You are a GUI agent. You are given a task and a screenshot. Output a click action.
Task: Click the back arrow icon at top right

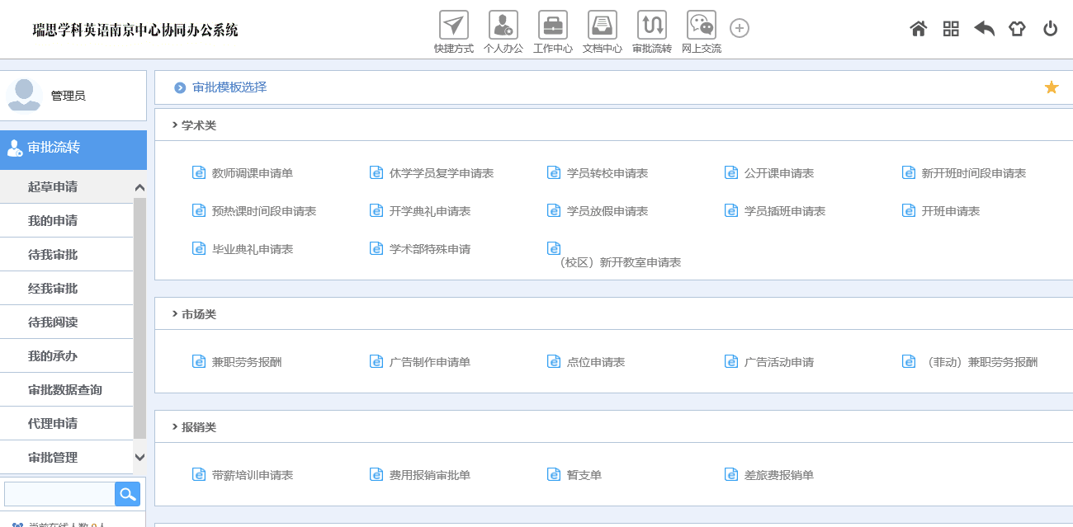click(984, 28)
